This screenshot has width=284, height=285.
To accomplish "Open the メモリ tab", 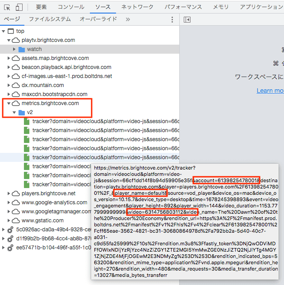I will [x=221, y=7].
